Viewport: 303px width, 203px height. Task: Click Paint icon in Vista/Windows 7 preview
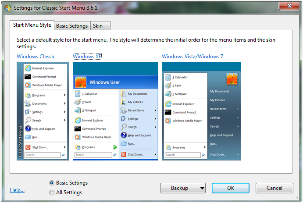point(168,85)
